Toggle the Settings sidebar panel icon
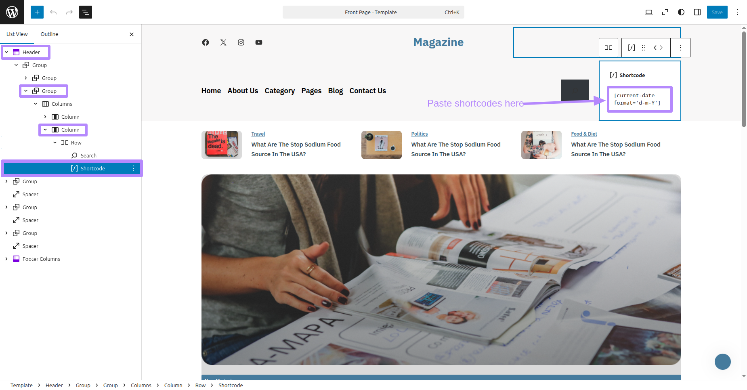The height and width of the screenshot is (390, 747). (697, 12)
